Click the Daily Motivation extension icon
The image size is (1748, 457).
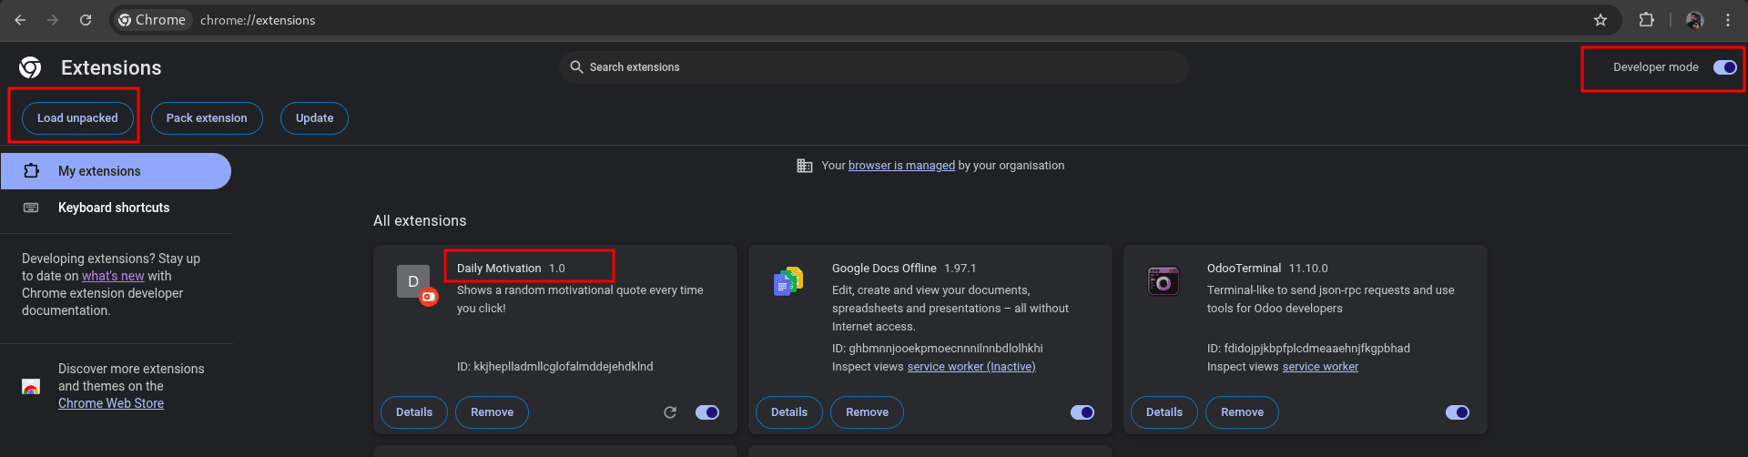tap(413, 282)
